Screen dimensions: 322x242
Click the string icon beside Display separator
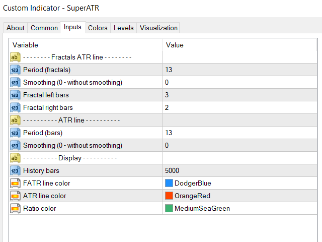coord(15,158)
